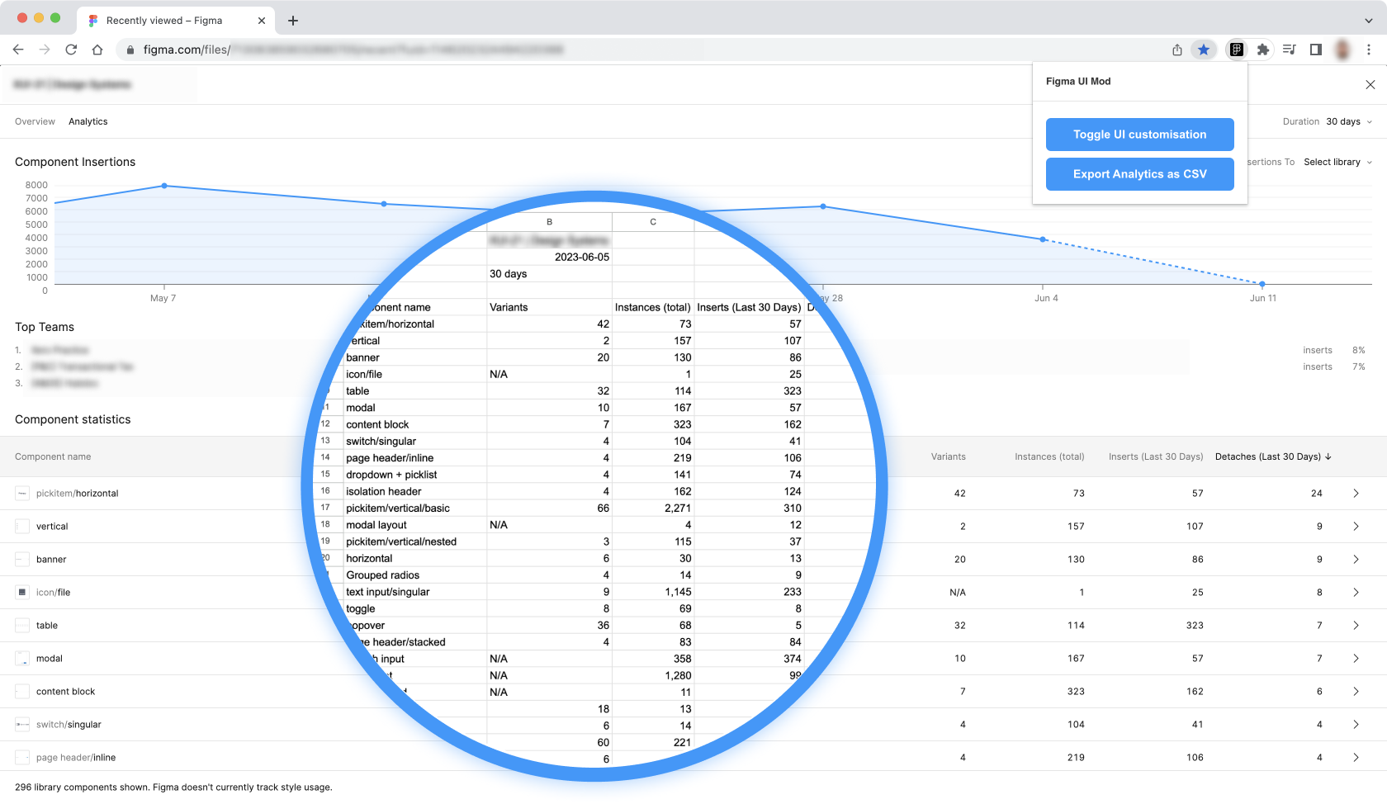Expand the table row chevron
Viewport: 1387px width, 804px height.
pyautogui.click(x=1356, y=626)
